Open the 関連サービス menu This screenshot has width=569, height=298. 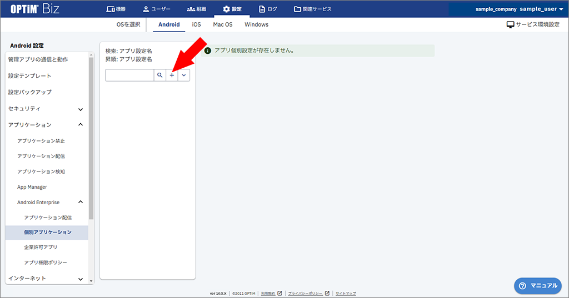(x=312, y=9)
